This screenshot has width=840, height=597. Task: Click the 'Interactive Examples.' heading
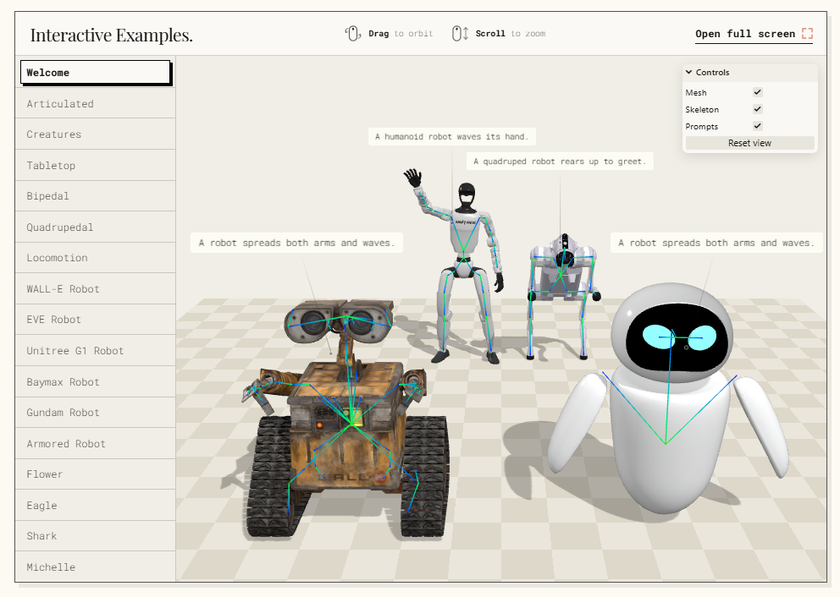coord(112,35)
